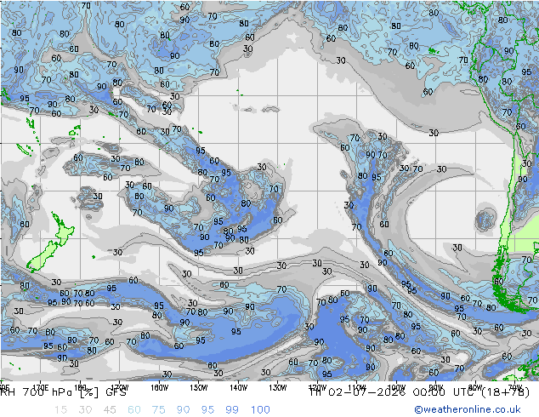Screen dimensions: 539x417
Task: Click the 130W longitude axis label
Action: click(278, 387)
